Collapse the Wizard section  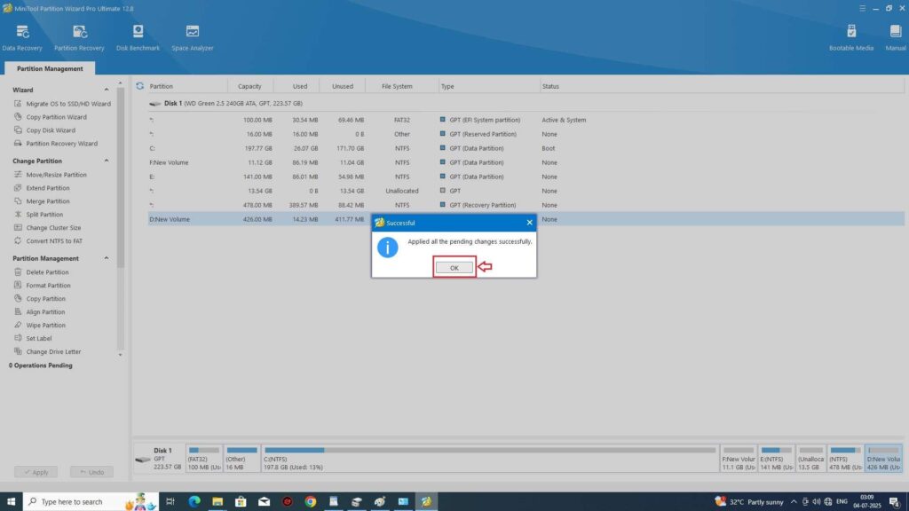click(x=107, y=90)
